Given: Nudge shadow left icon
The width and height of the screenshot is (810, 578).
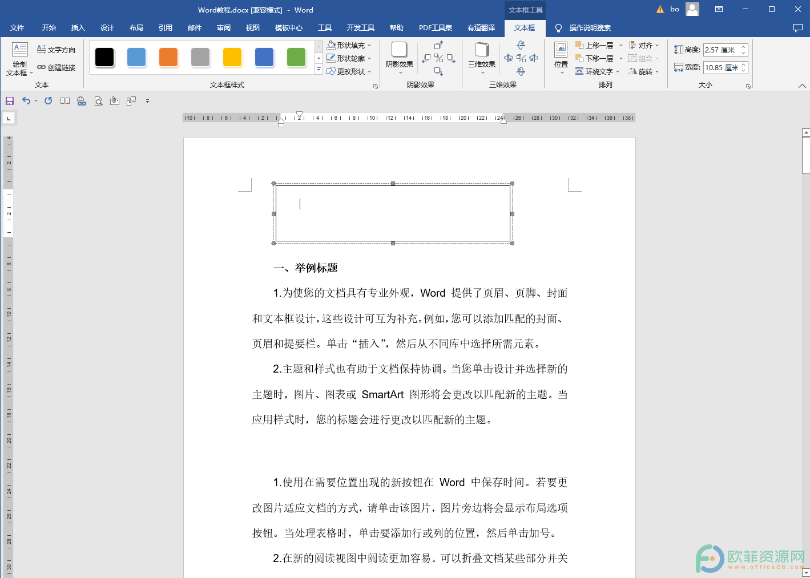Looking at the screenshot, I should (426, 58).
